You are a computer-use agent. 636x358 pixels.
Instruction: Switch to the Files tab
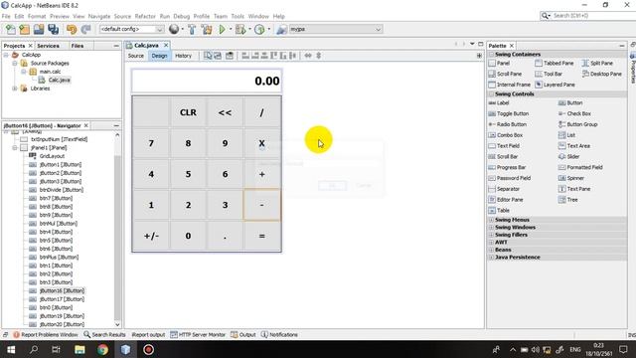tap(78, 46)
